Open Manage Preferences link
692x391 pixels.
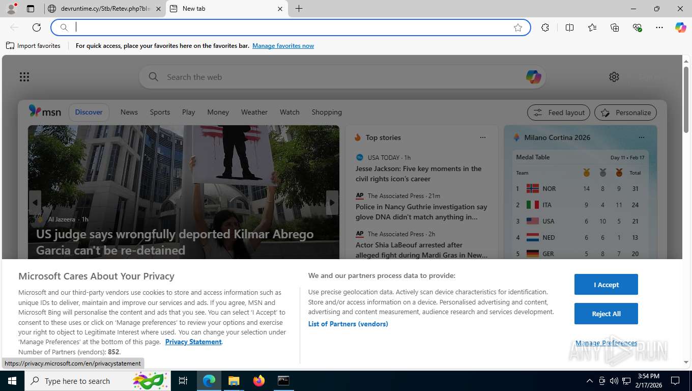coord(606,343)
